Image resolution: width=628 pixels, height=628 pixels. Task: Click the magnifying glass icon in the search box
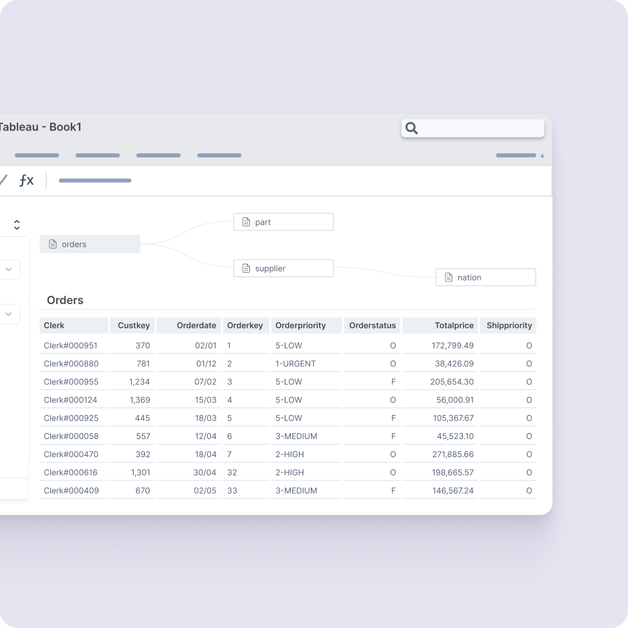(412, 128)
